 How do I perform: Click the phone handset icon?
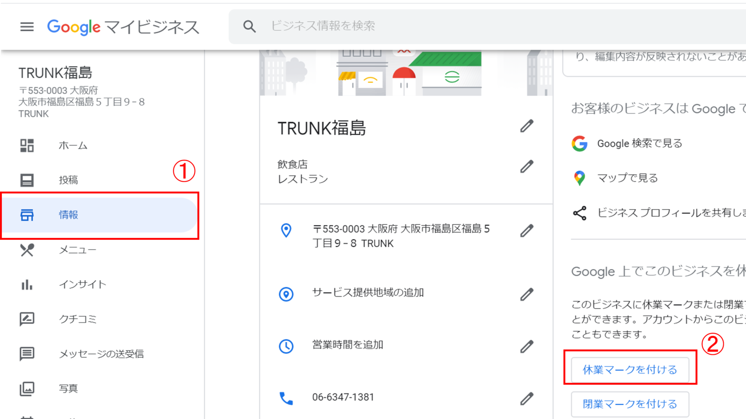pyautogui.click(x=286, y=399)
